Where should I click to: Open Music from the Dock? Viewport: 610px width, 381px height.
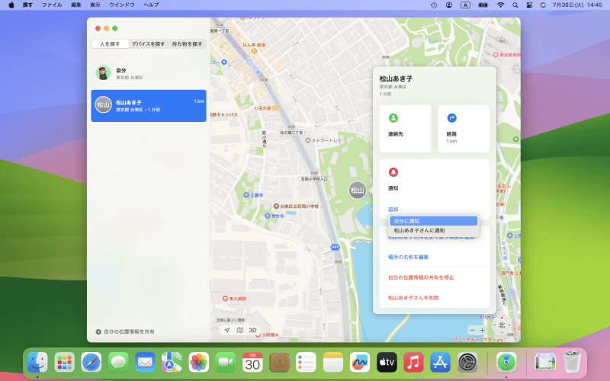[413, 363]
